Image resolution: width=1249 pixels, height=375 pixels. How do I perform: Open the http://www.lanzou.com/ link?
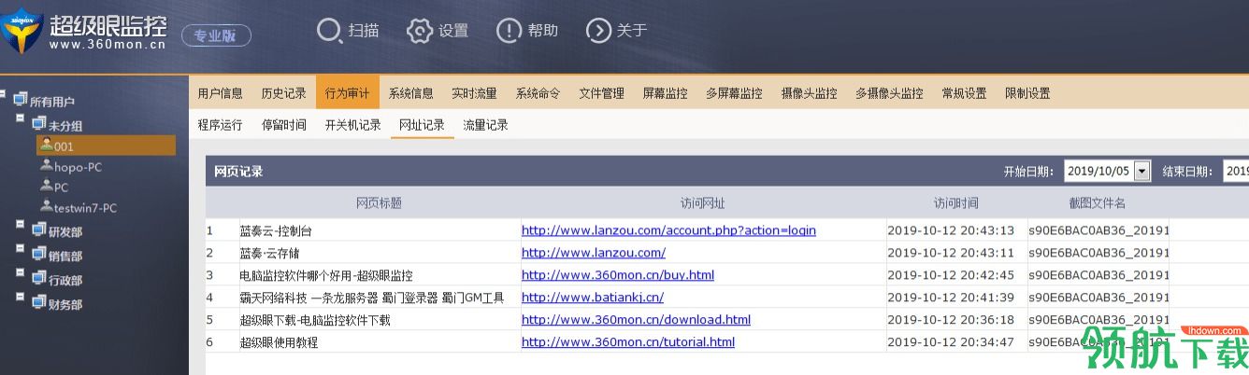[594, 252]
